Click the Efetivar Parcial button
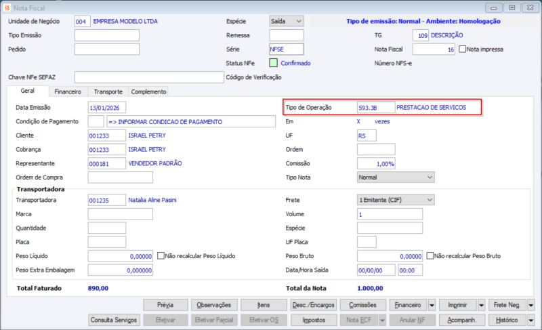Viewport: 542px width, 330px height. coord(214,320)
